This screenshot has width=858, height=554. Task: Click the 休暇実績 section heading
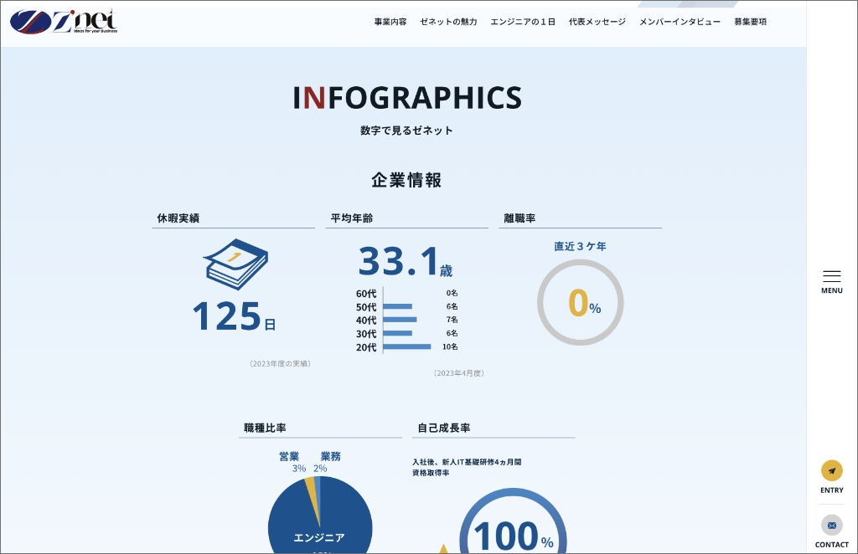pyautogui.click(x=178, y=218)
